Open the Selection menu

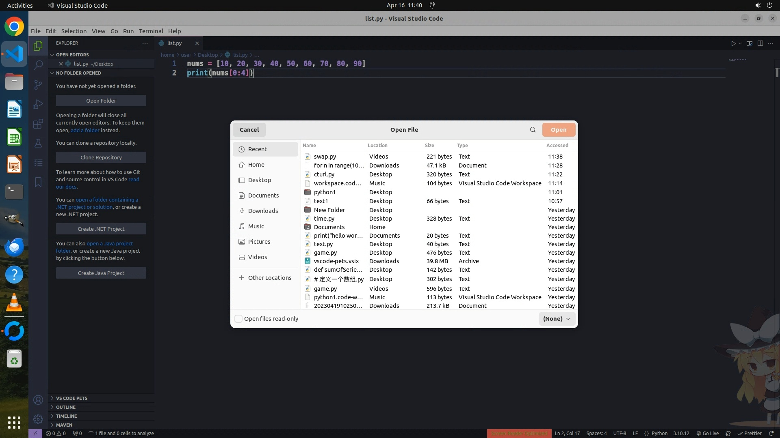[x=74, y=31]
